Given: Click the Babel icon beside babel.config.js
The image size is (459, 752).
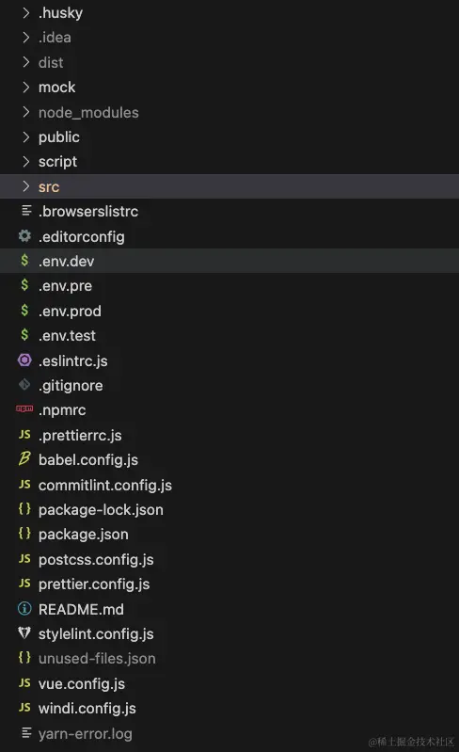Looking at the screenshot, I should (x=24, y=459).
